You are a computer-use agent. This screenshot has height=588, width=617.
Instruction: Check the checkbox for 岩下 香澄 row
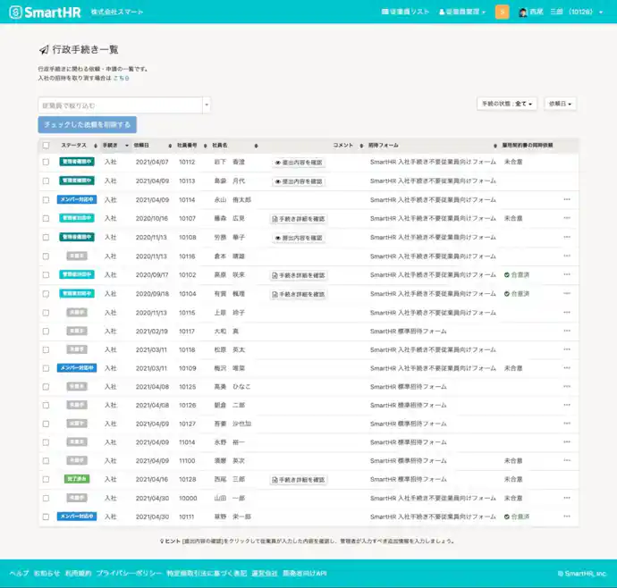click(x=46, y=162)
